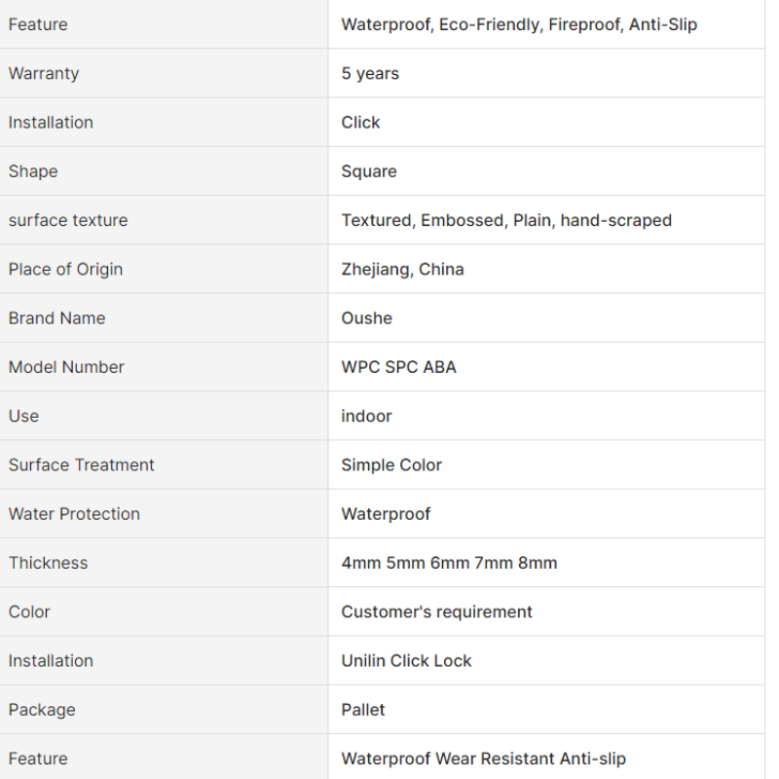The image size is (779, 779).
Task: Select the 'Waterproof Wear Resistant Anti-slip' feature text
Action: 483,759
